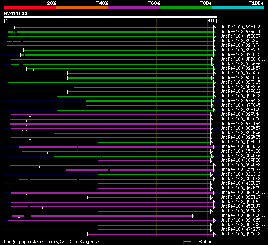Screen dimensions: 268x245
Task: Select the UniRef100_B9GKW6 label
Action: tap(240, 133)
